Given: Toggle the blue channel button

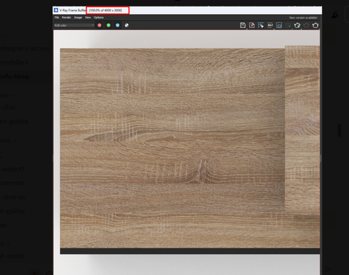Looking at the screenshot, I should coord(117,25).
